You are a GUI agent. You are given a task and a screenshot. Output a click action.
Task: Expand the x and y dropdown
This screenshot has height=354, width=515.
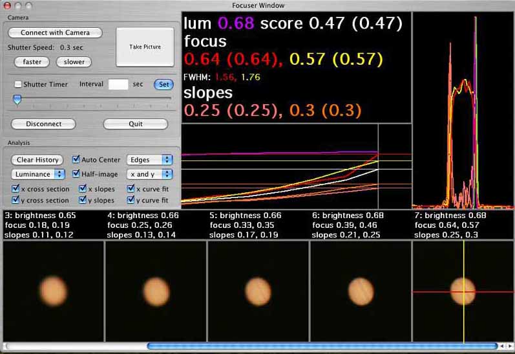[x=149, y=174]
